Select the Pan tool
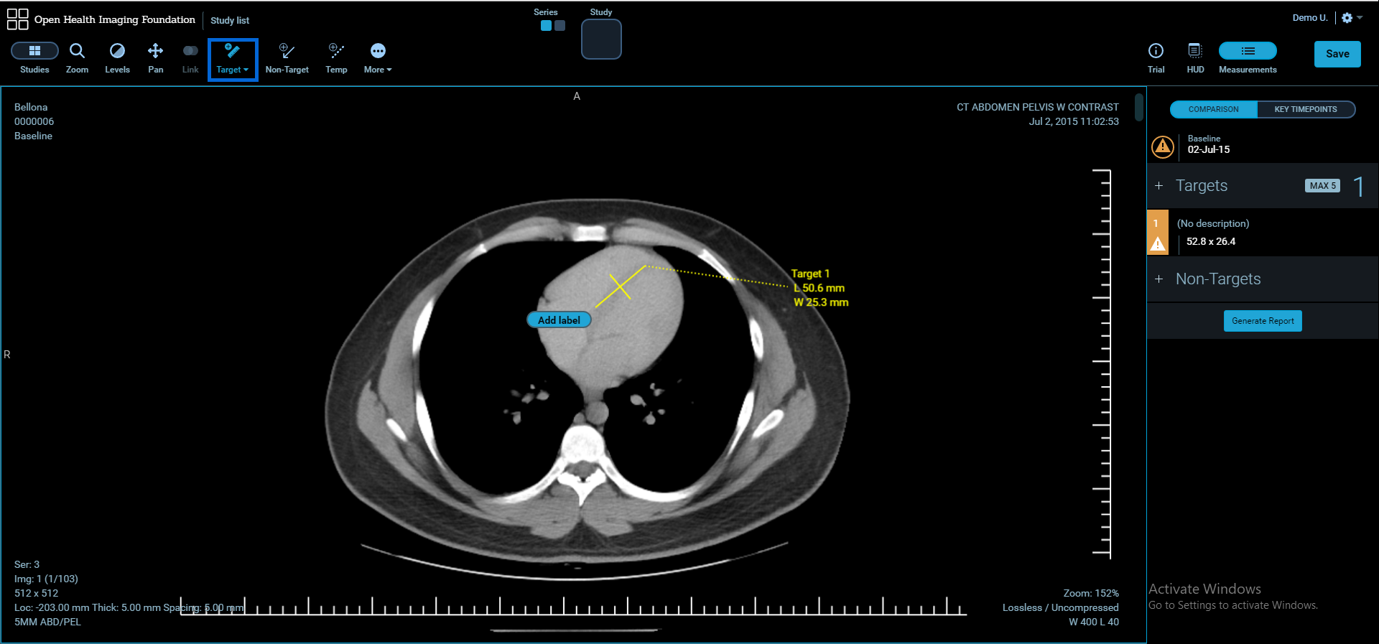The height and width of the screenshot is (644, 1379). click(155, 52)
